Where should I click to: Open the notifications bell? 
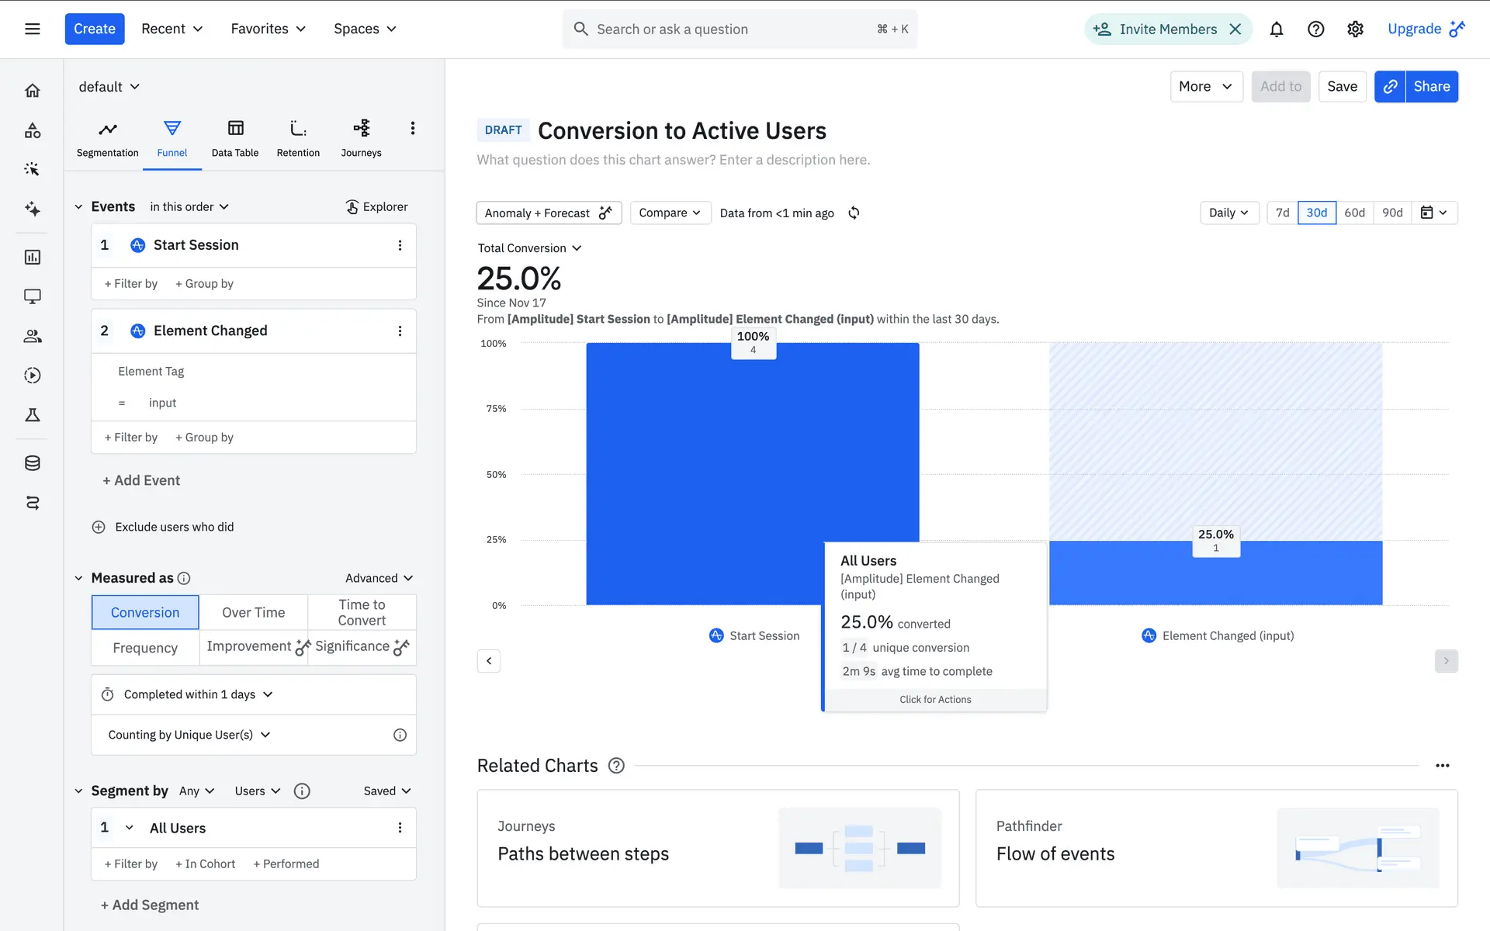tap(1276, 29)
